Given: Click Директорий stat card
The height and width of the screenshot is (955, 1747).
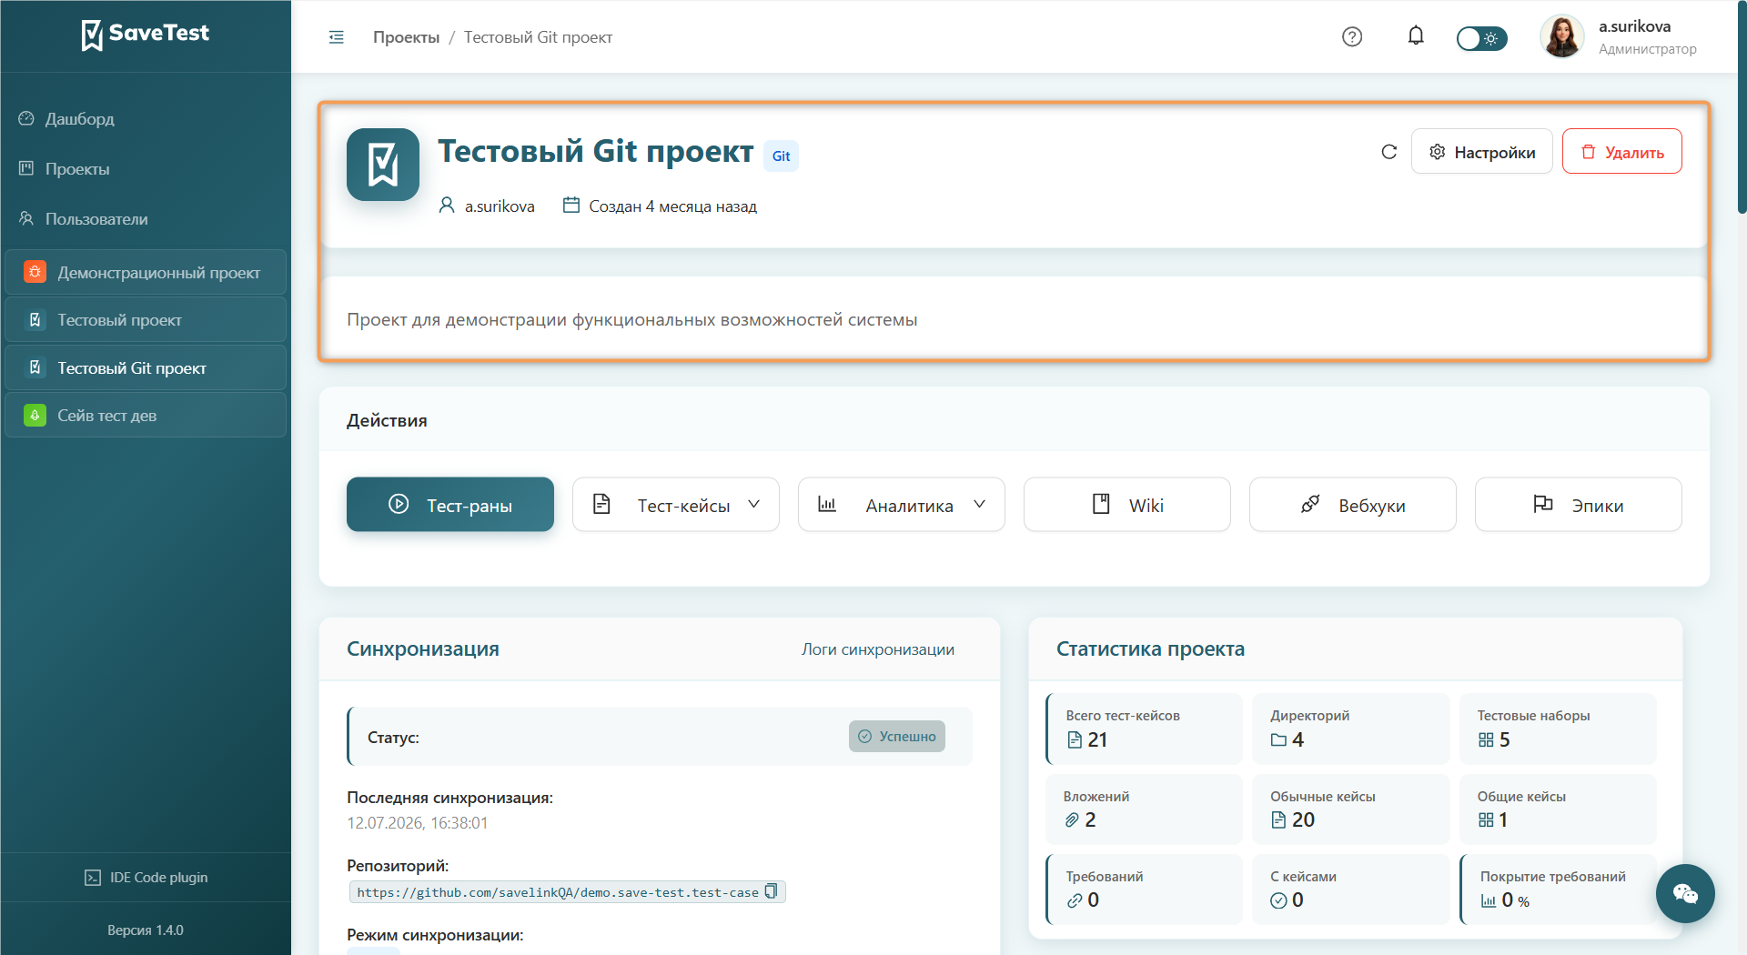Looking at the screenshot, I should tap(1350, 729).
